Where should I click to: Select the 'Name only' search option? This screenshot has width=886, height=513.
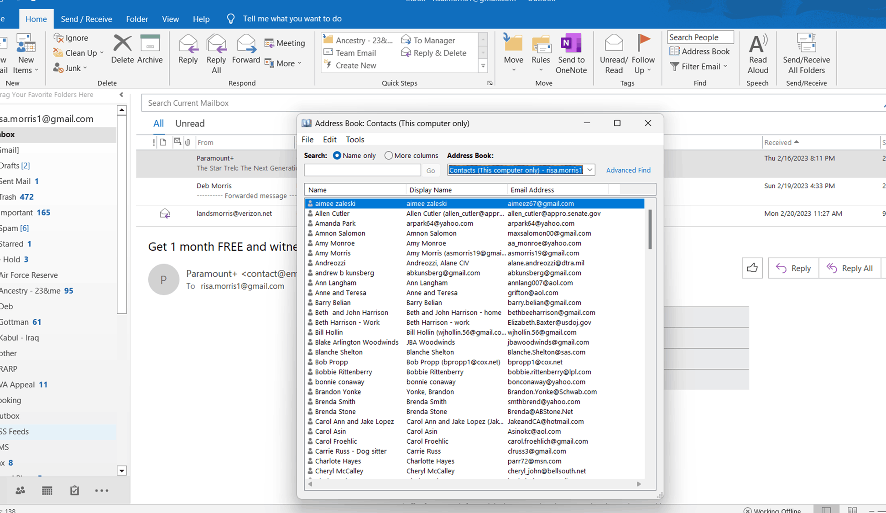click(x=337, y=155)
